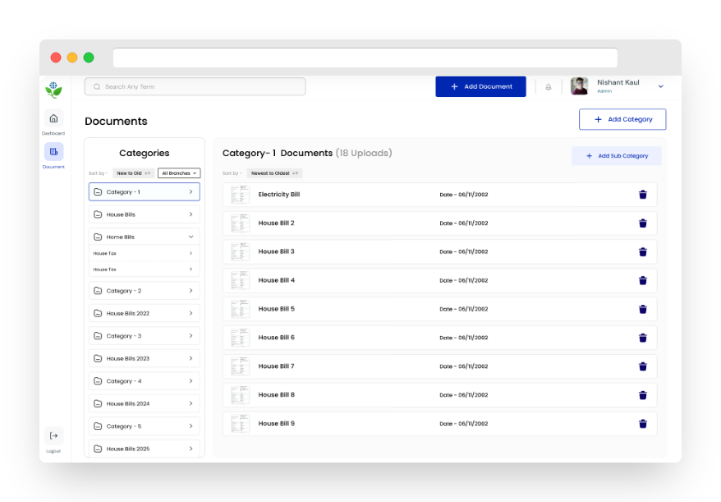Click the Search Any Term field

pos(195,86)
